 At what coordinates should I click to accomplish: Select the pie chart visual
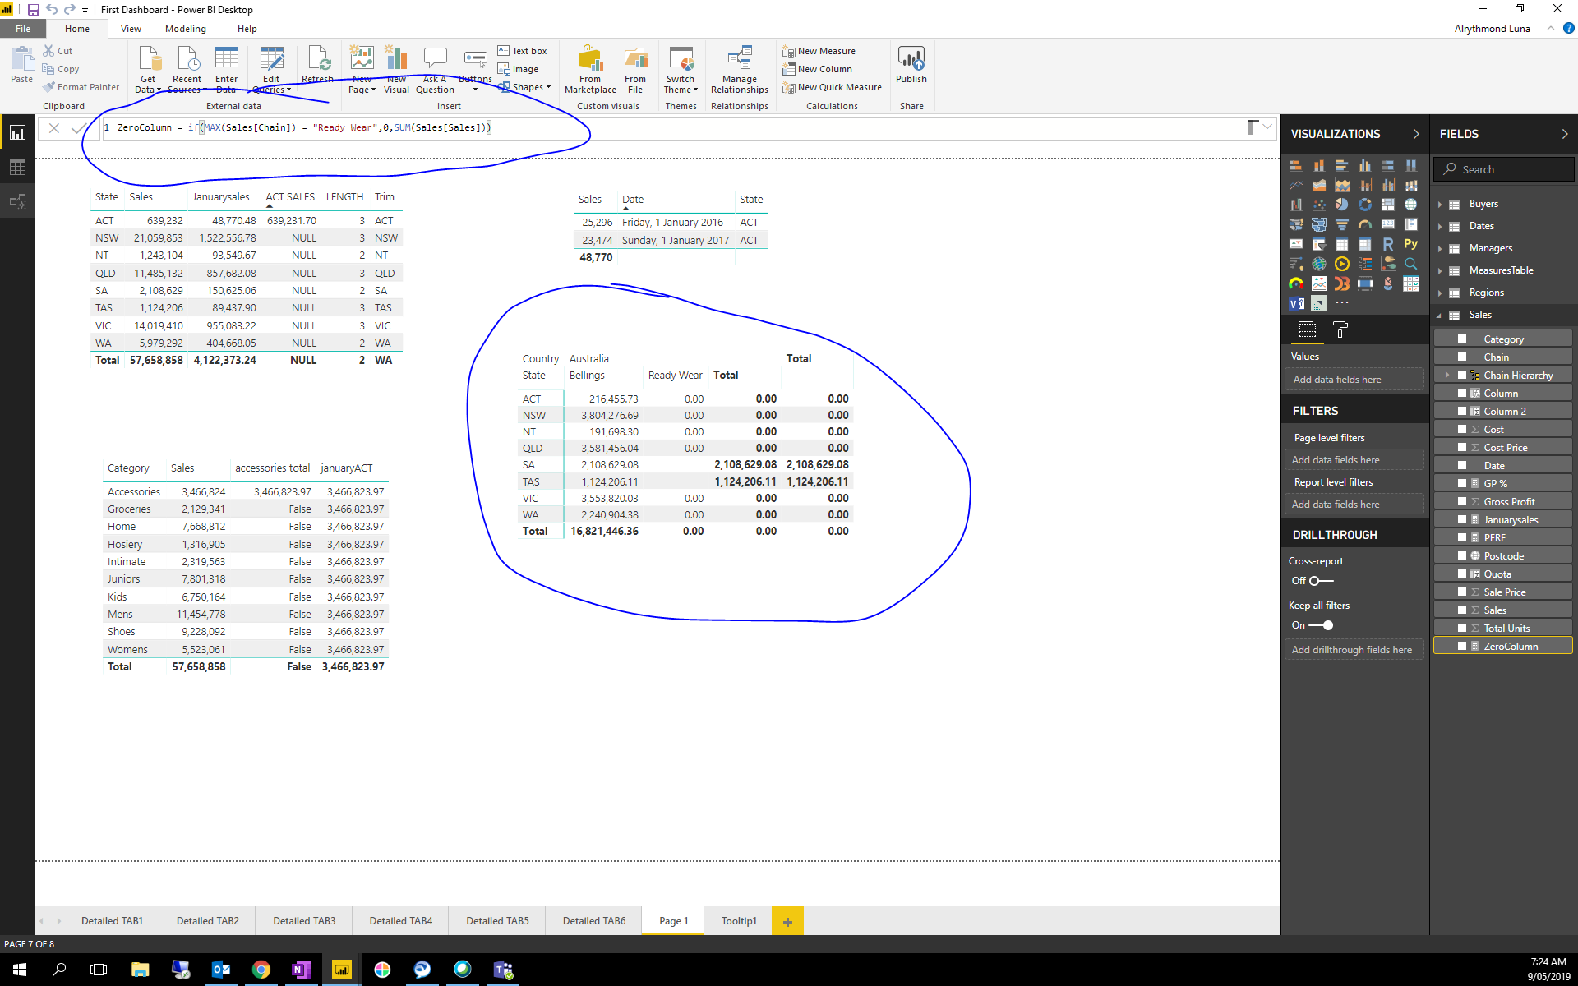[1341, 205]
